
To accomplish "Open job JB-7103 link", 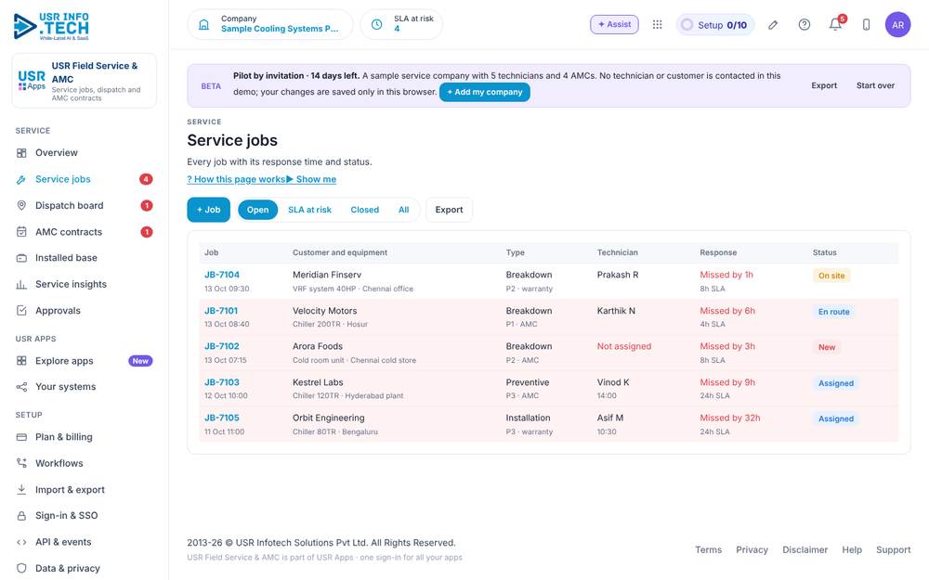I will 222,383.
